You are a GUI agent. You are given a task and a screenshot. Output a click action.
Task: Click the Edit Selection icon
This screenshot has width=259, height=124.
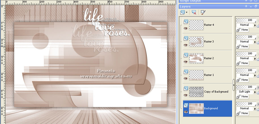[203, 12]
